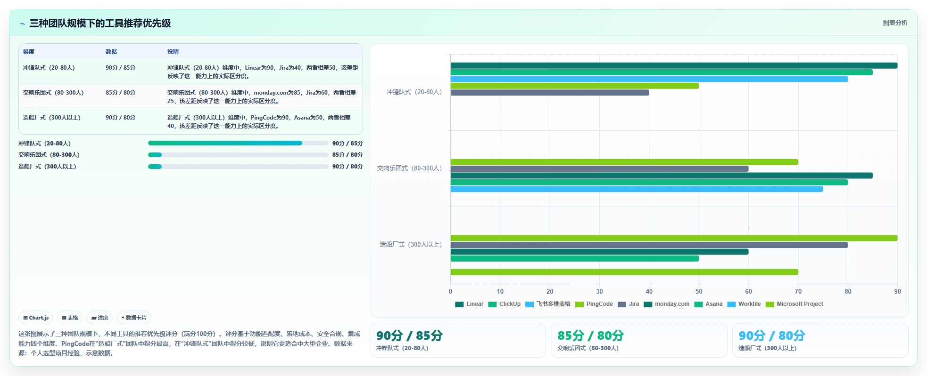Open the 85分 / 80分 data card
Viewport: 927px width, 376px height.
tap(639, 340)
